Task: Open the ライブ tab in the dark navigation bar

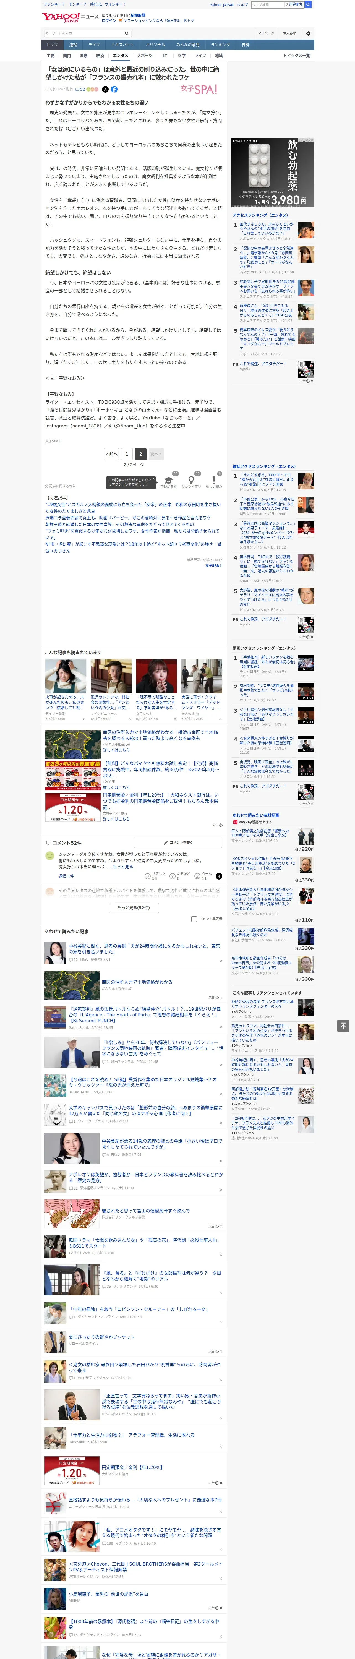Action: [x=94, y=45]
